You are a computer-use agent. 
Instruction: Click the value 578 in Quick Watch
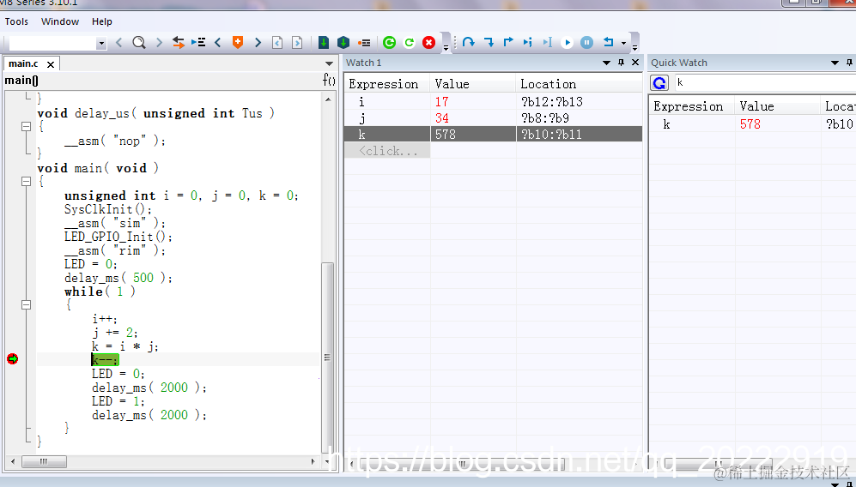point(750,124)
